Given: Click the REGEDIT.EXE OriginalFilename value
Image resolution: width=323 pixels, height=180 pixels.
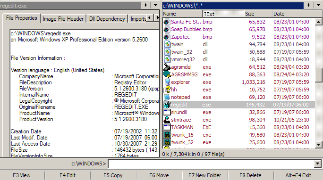Looking at the screenshot, I should (131, 107).
